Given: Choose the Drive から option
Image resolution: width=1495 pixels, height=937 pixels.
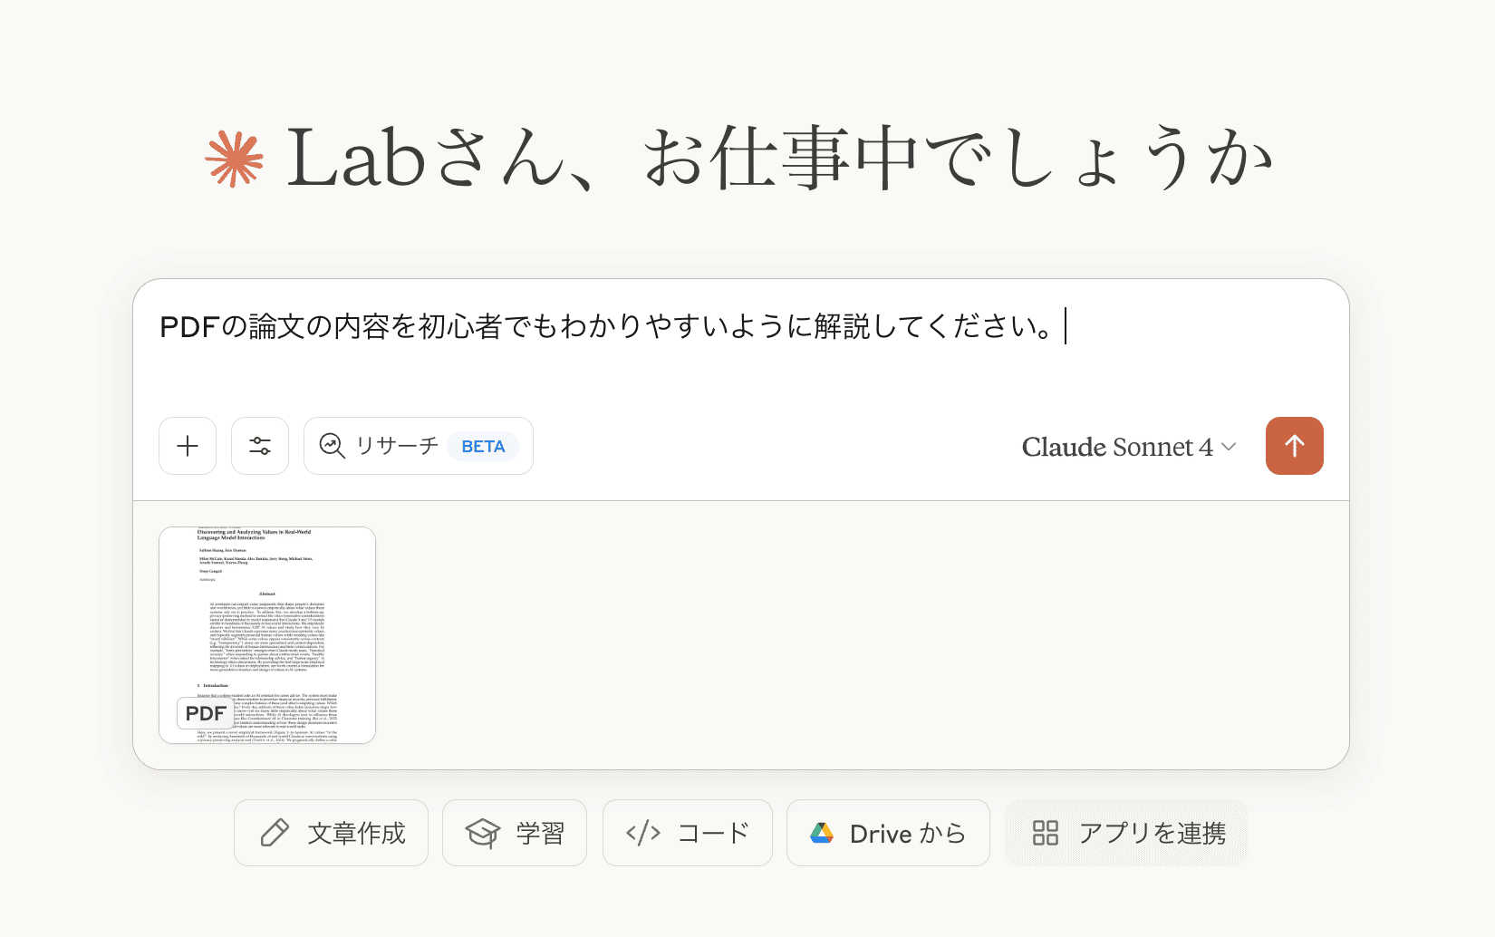Looking at the screenshot, I should 907,833.
